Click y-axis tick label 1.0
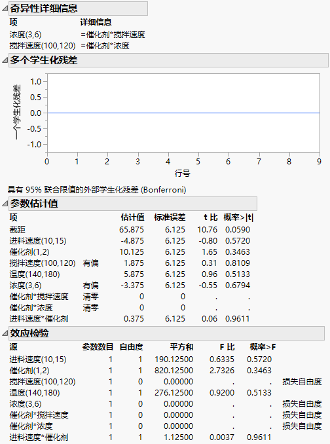330x444 pixels. coord(36,82)
